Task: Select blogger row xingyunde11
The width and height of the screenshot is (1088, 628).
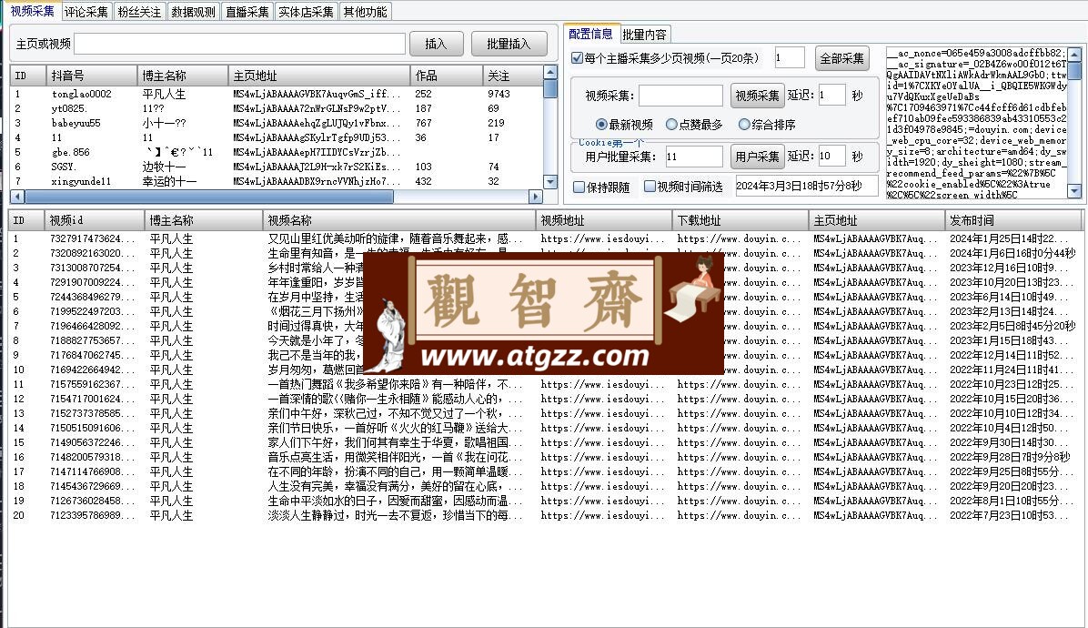Action: click(277, 181)
